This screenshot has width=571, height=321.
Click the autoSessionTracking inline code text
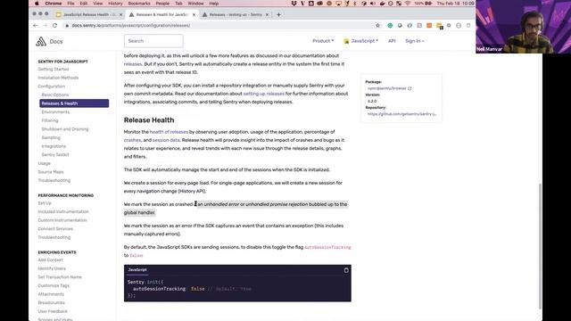point(327,248)
